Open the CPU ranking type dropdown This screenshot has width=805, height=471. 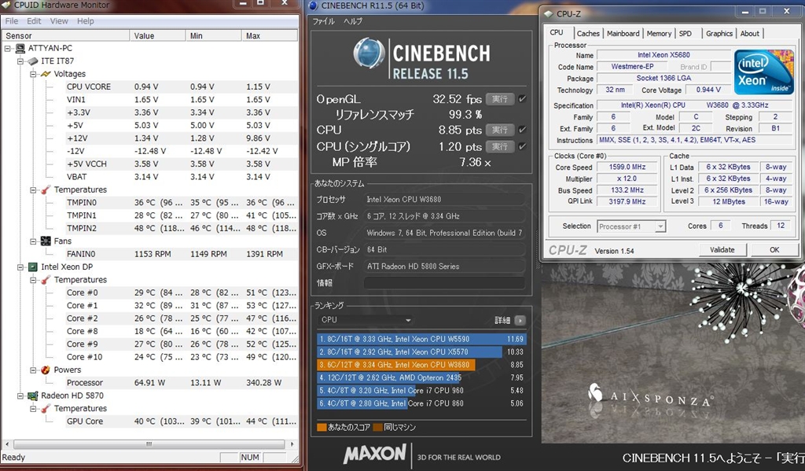pyautogui.click(x=366, y=320)
